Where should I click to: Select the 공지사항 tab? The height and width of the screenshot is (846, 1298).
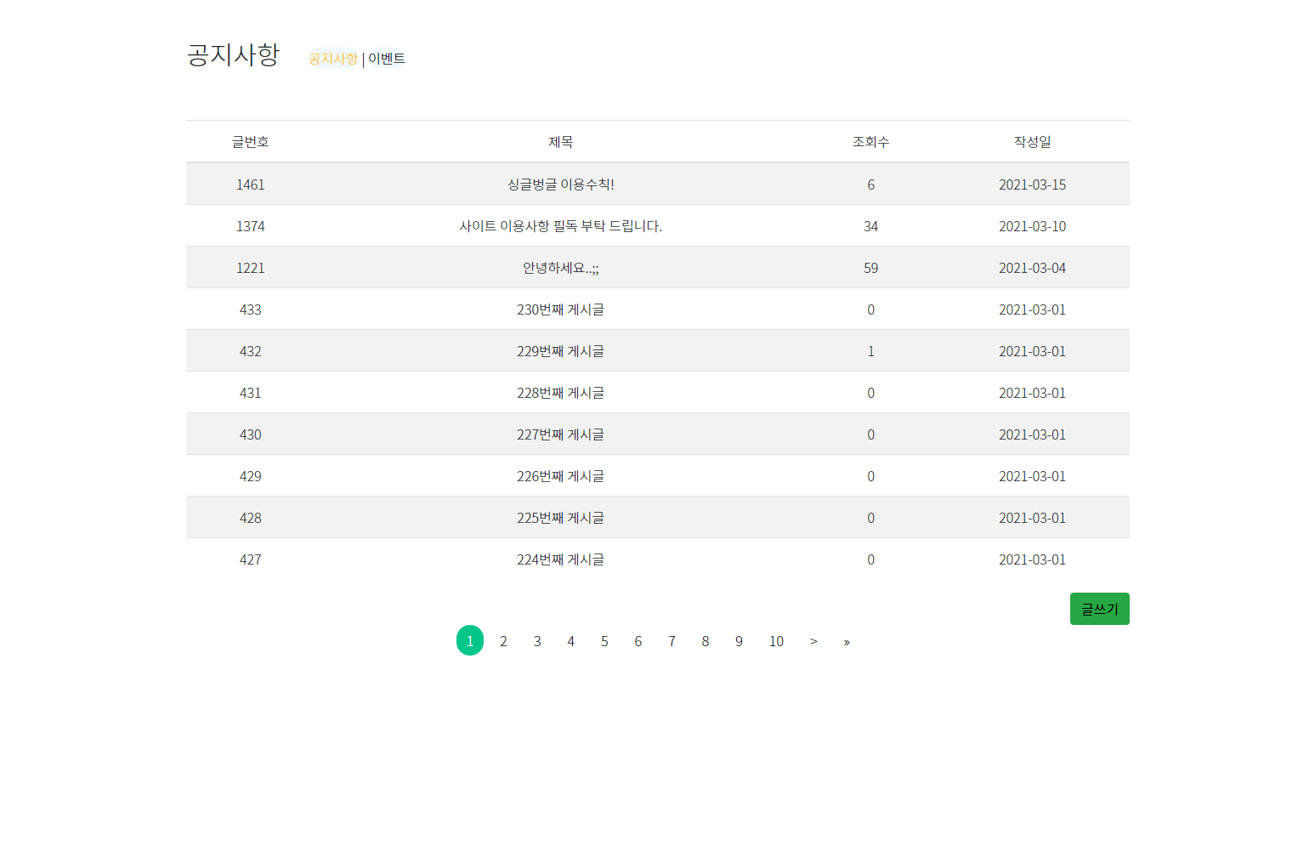[x=332, y=58]
